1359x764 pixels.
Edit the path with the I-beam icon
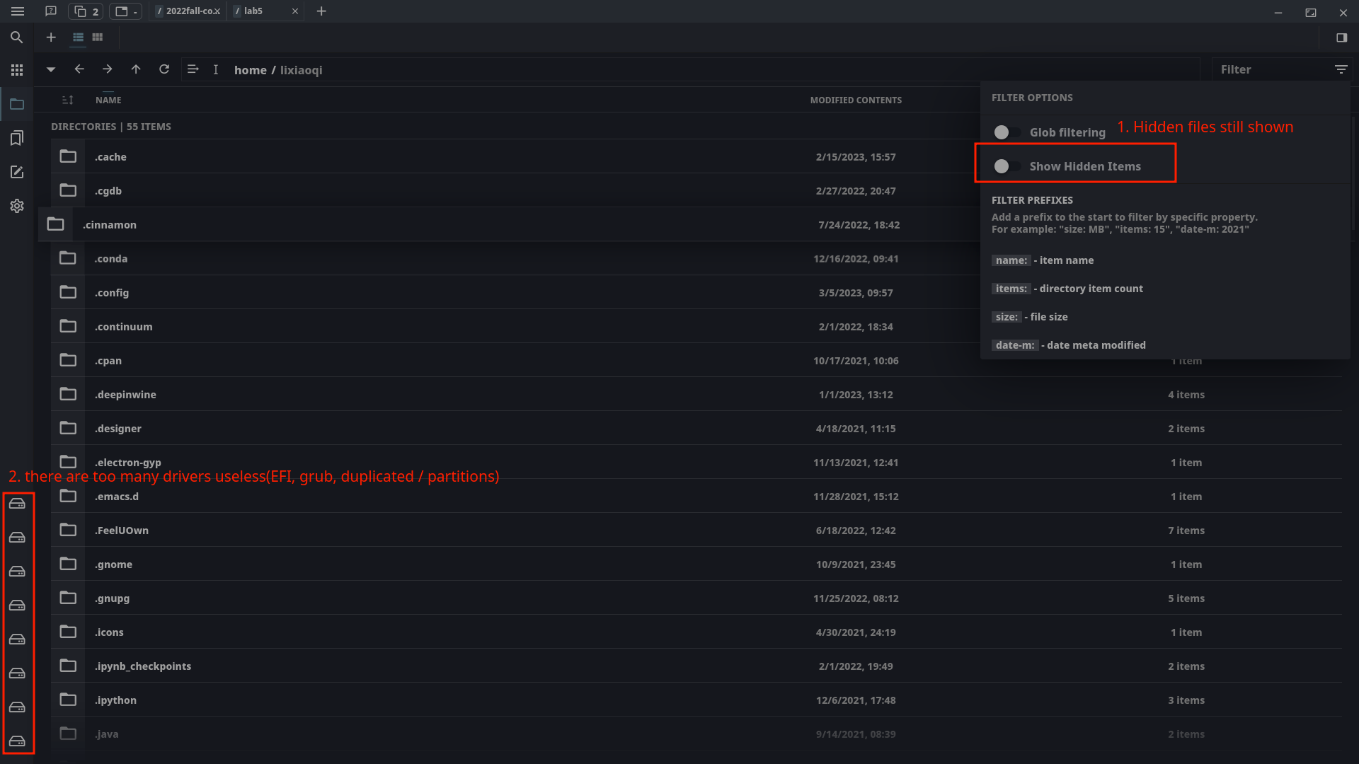pos(216,69)
